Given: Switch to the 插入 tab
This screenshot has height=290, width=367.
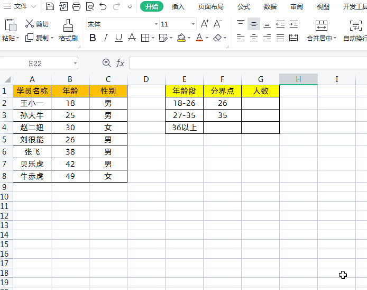Looking at the screenshot, I should point(178,6).
